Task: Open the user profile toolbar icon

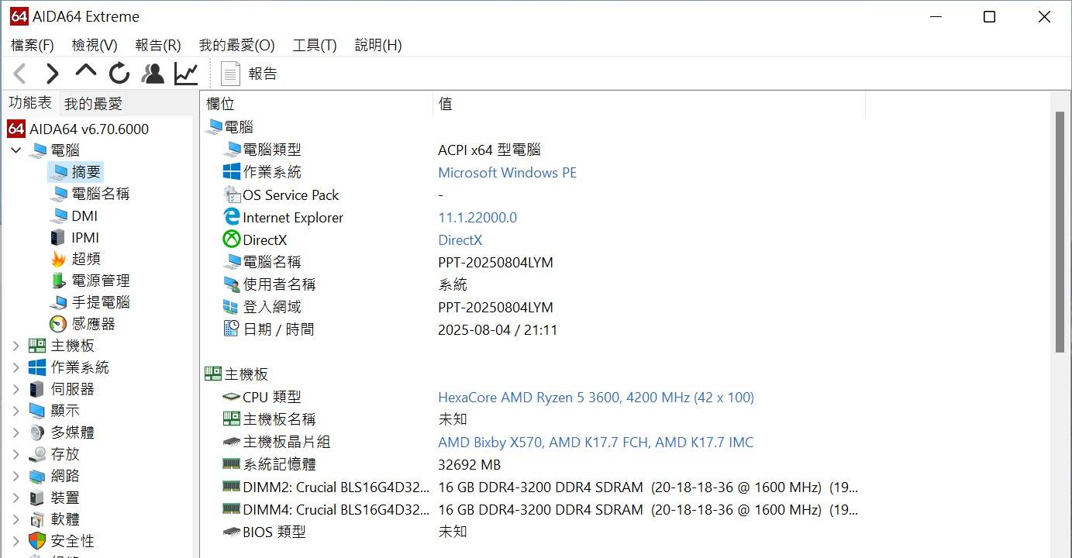Action: 153,74
